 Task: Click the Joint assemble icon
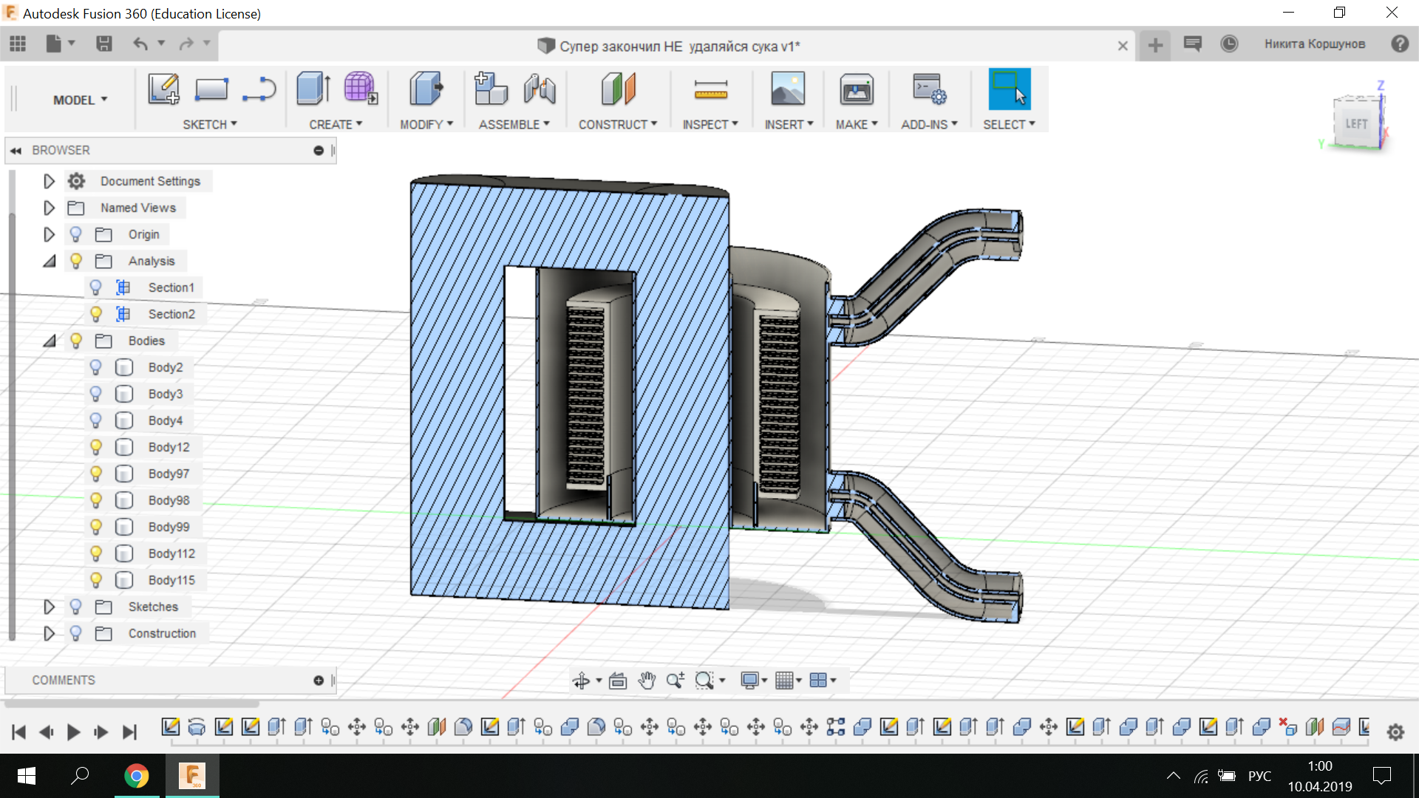point(540,89)
